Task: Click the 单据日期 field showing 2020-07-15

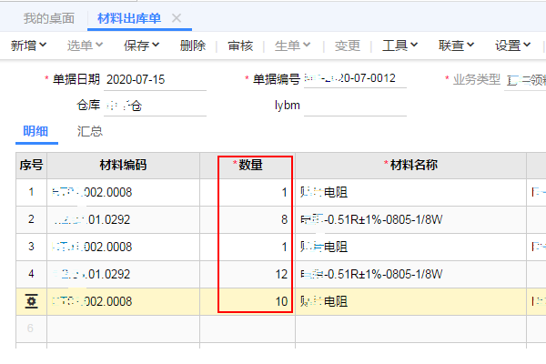Action: [x=155, y=80]
